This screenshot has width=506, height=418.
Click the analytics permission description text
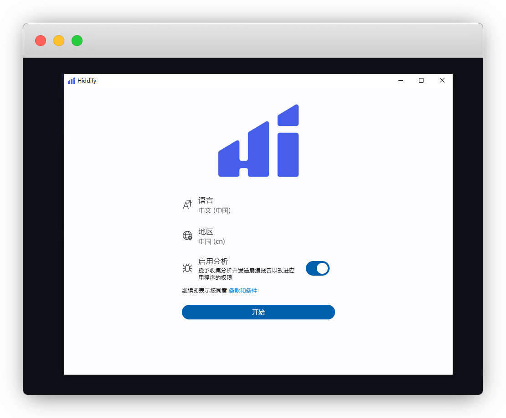(246, 274)
